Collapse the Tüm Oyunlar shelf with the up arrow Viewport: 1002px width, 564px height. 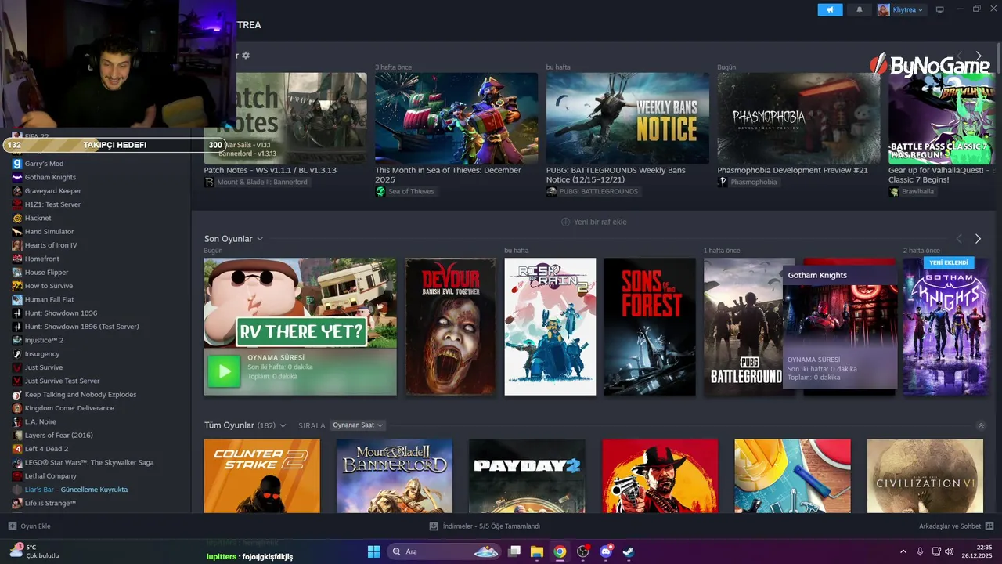tap(981, 425)
